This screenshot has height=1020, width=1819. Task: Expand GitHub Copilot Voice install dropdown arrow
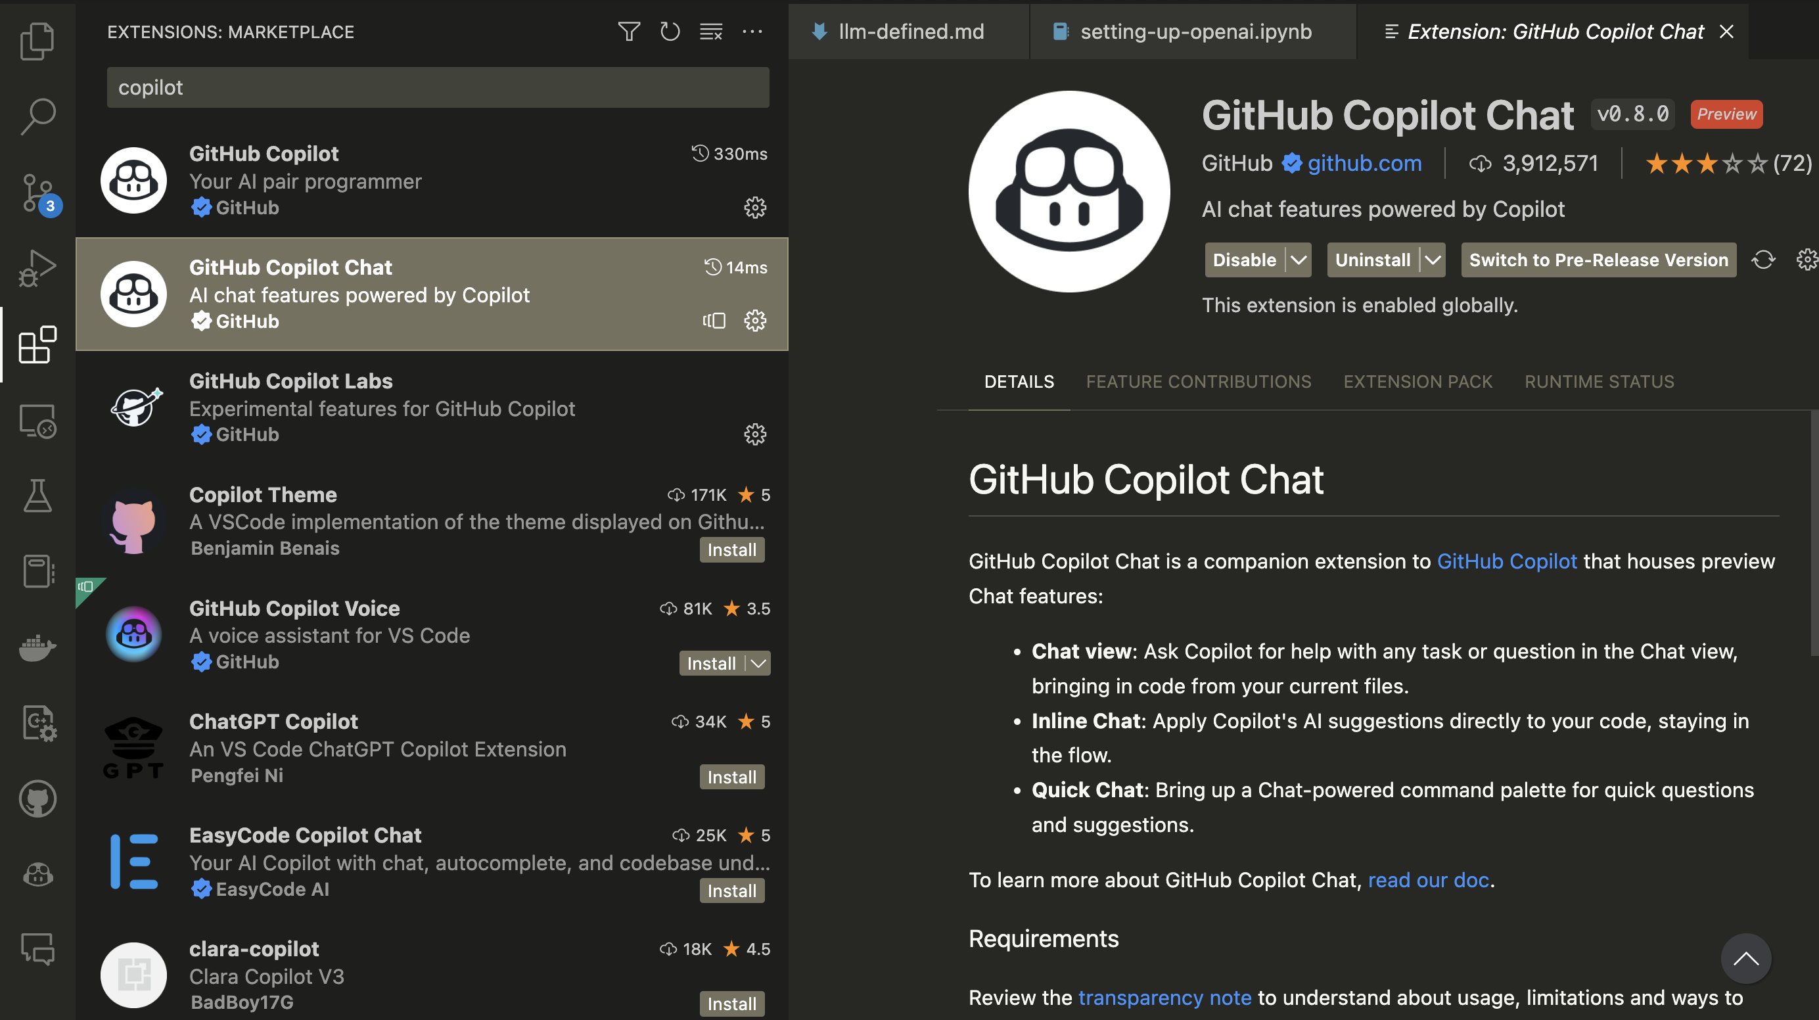[758, 663]
